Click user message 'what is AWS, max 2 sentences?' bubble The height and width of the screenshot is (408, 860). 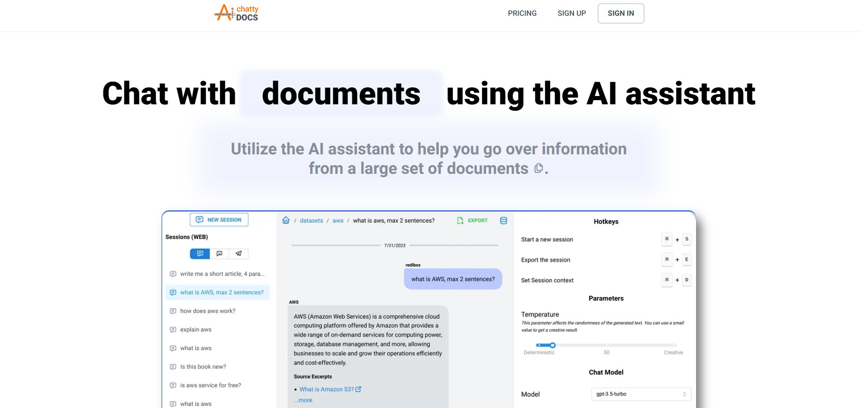click(x=453, y=279)
